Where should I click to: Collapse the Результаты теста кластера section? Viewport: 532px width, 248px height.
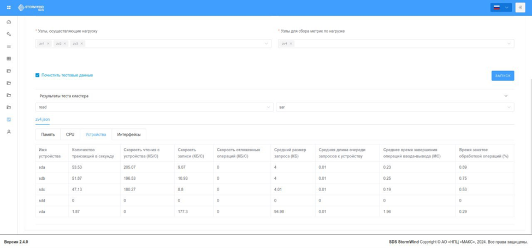click(506, 96)
